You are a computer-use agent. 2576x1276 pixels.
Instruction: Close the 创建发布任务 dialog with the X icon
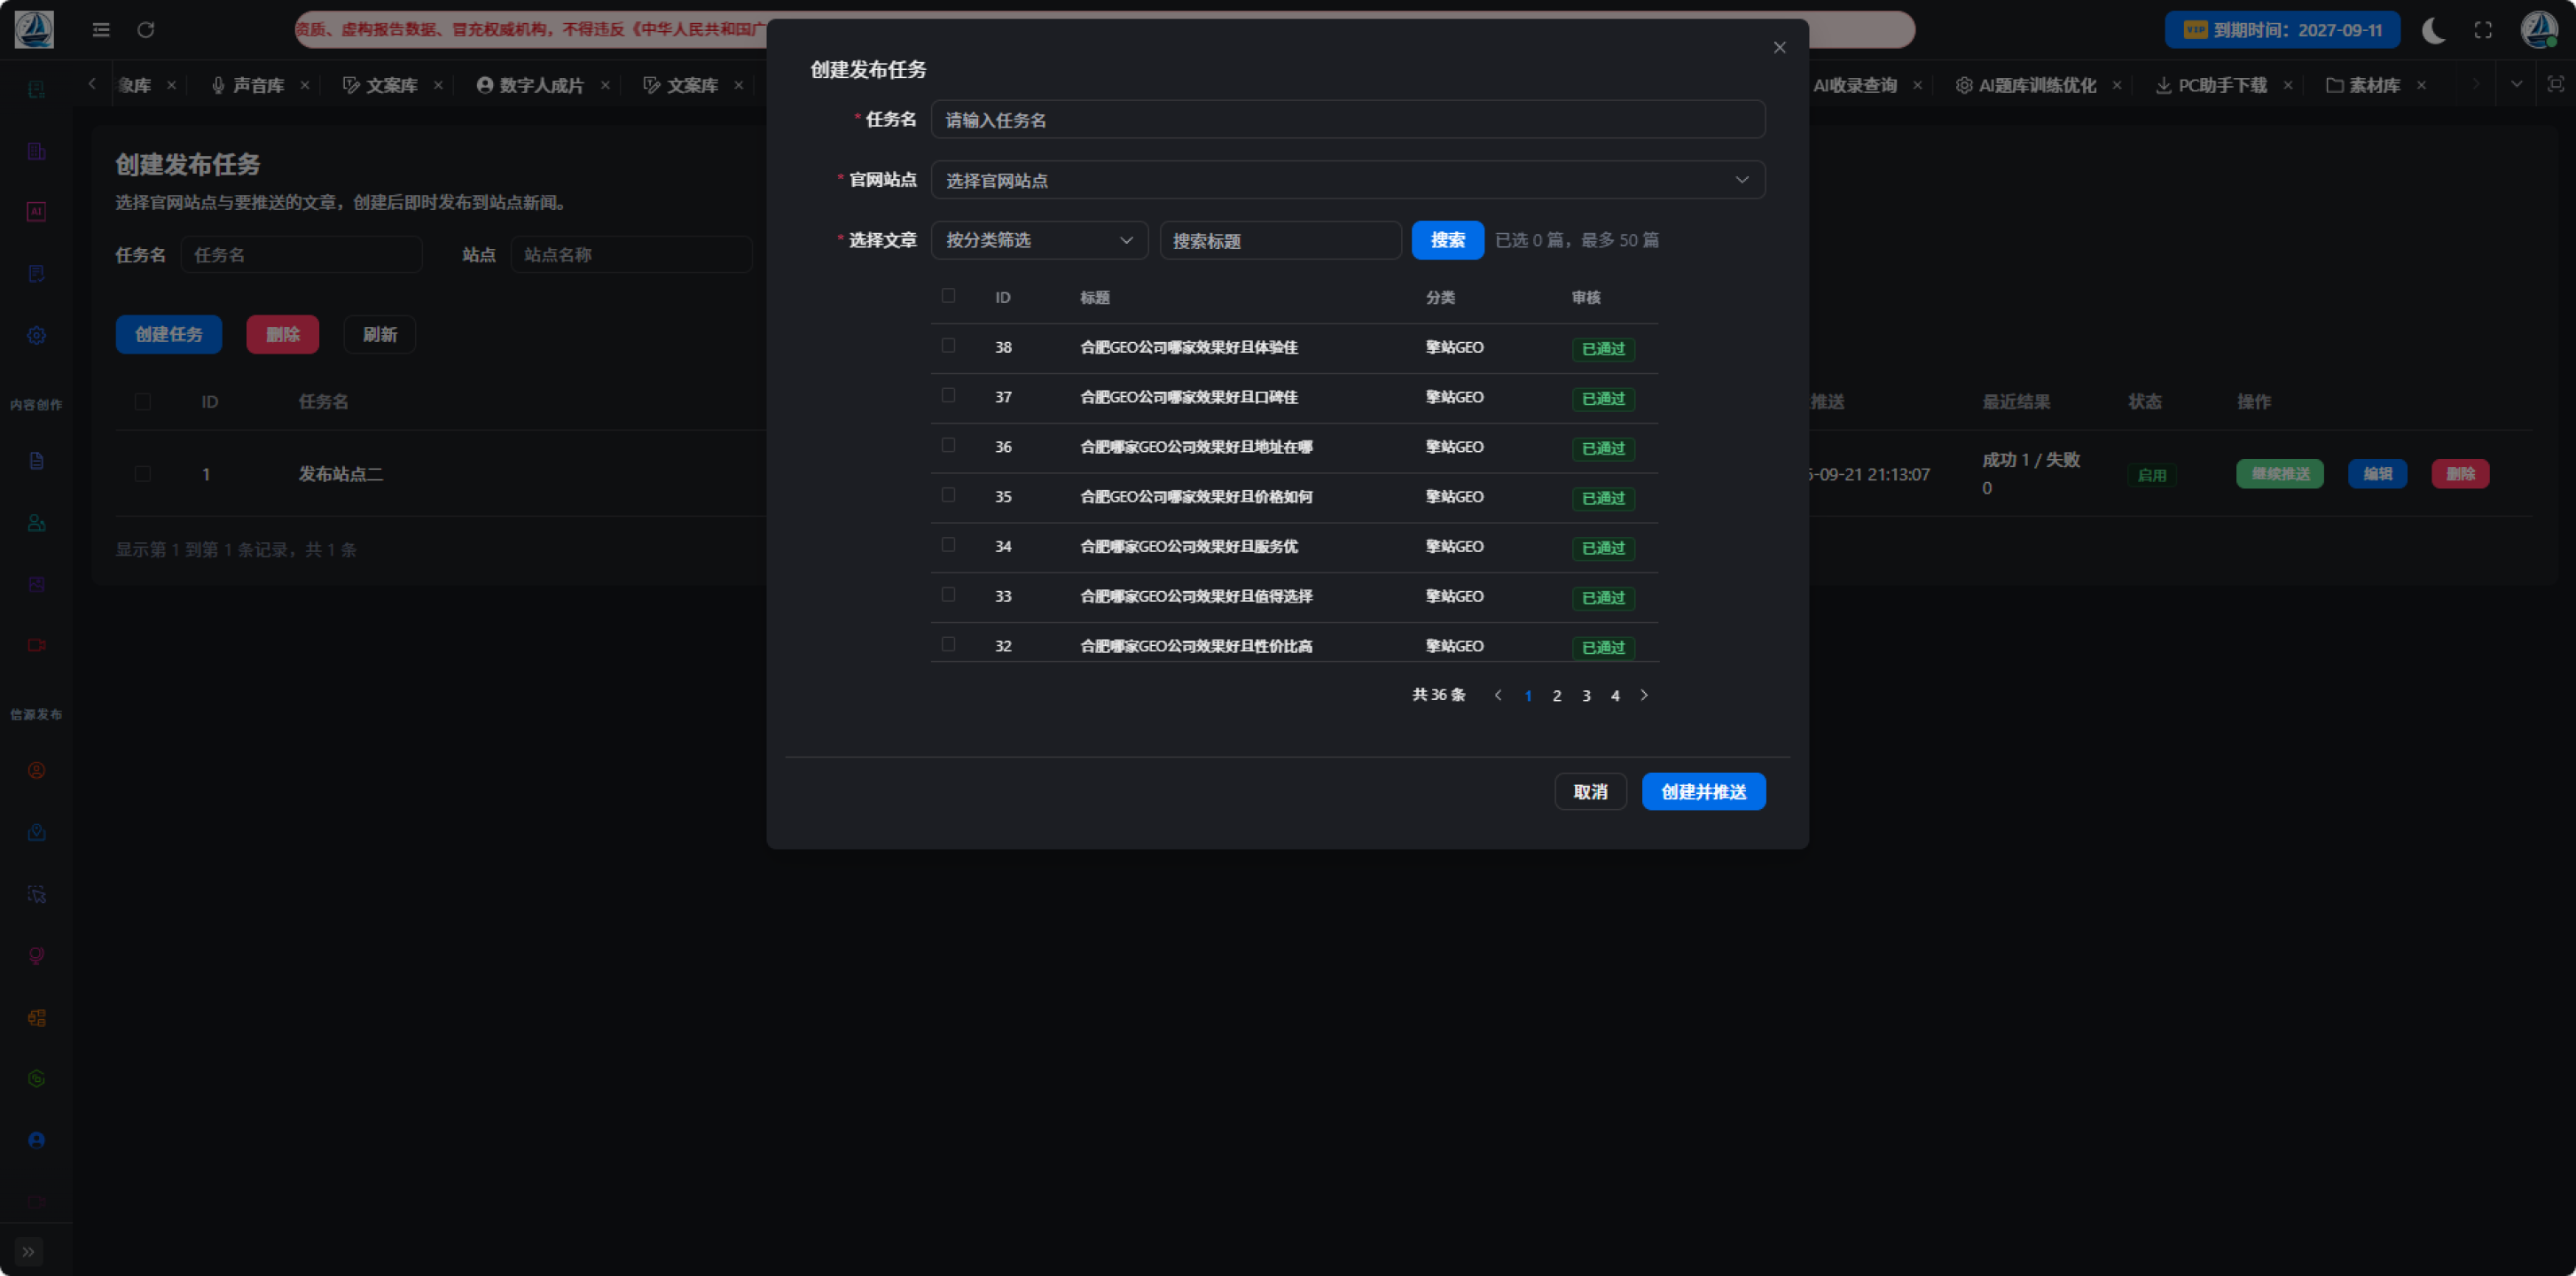1779,47
